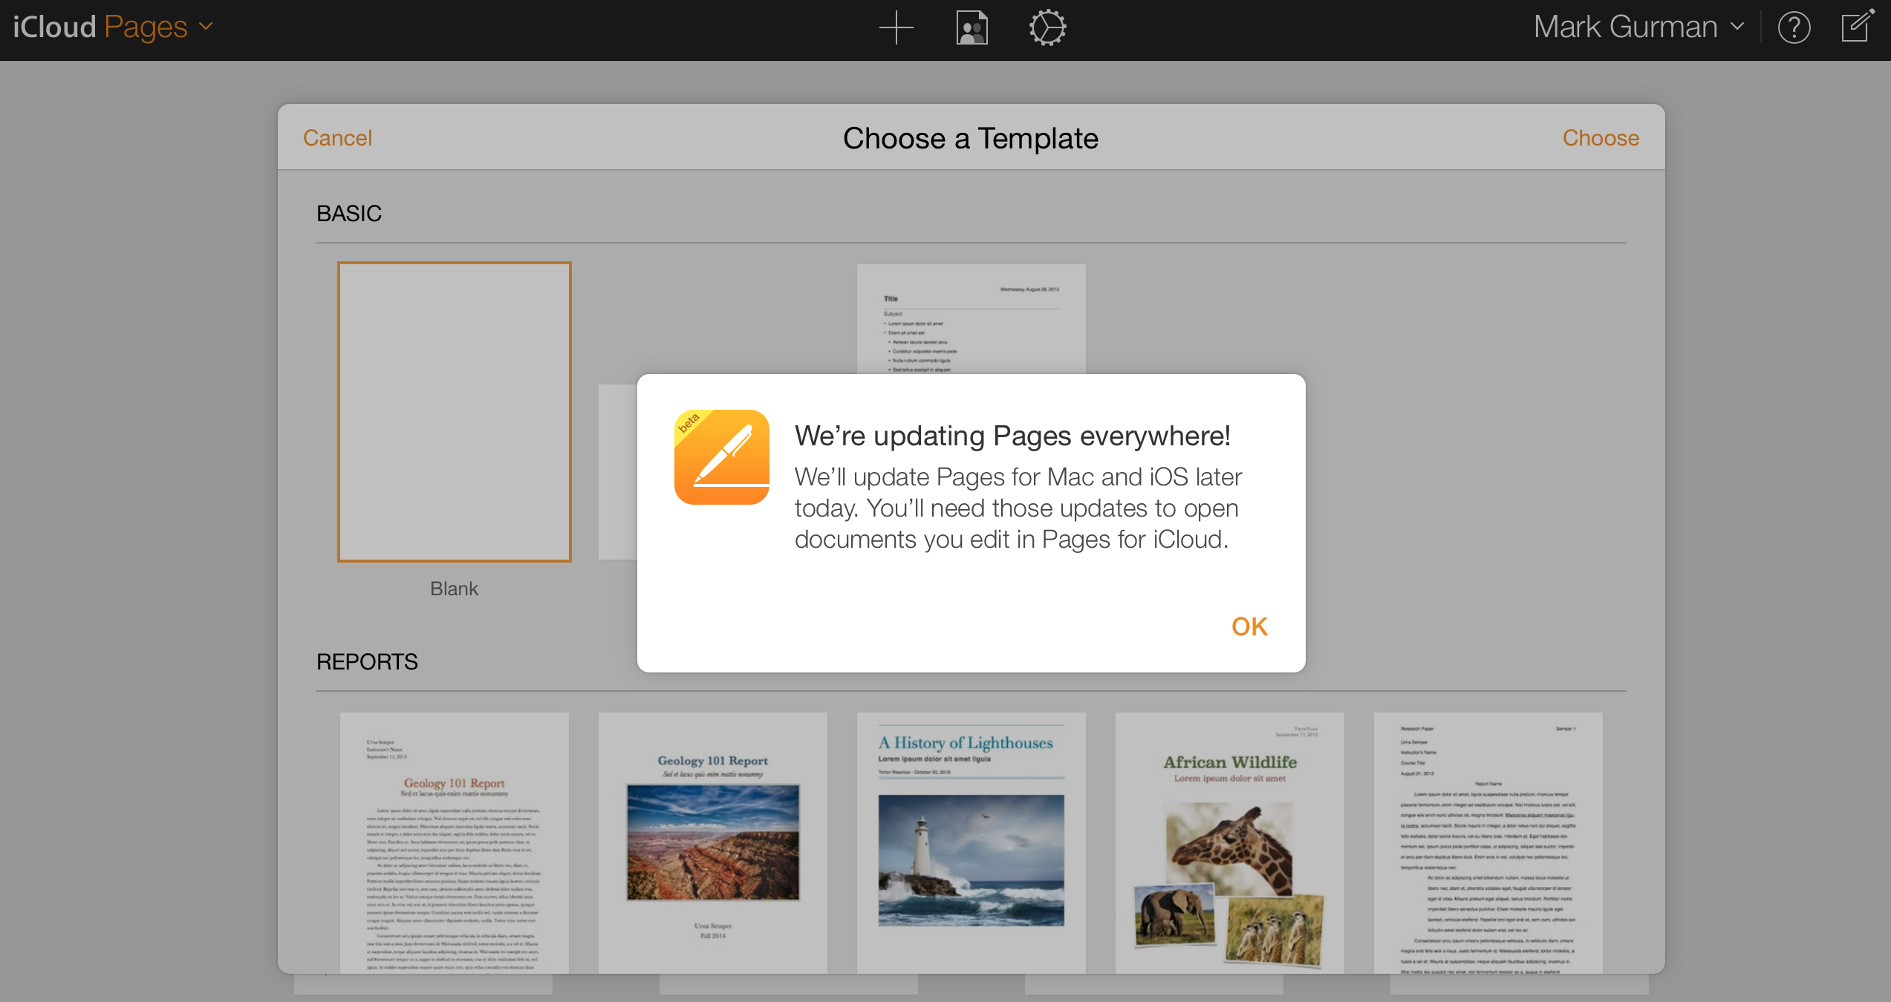1891x1002 pixels.
Task: Click the REPORTS section heading
Action: tap(367, 662)
